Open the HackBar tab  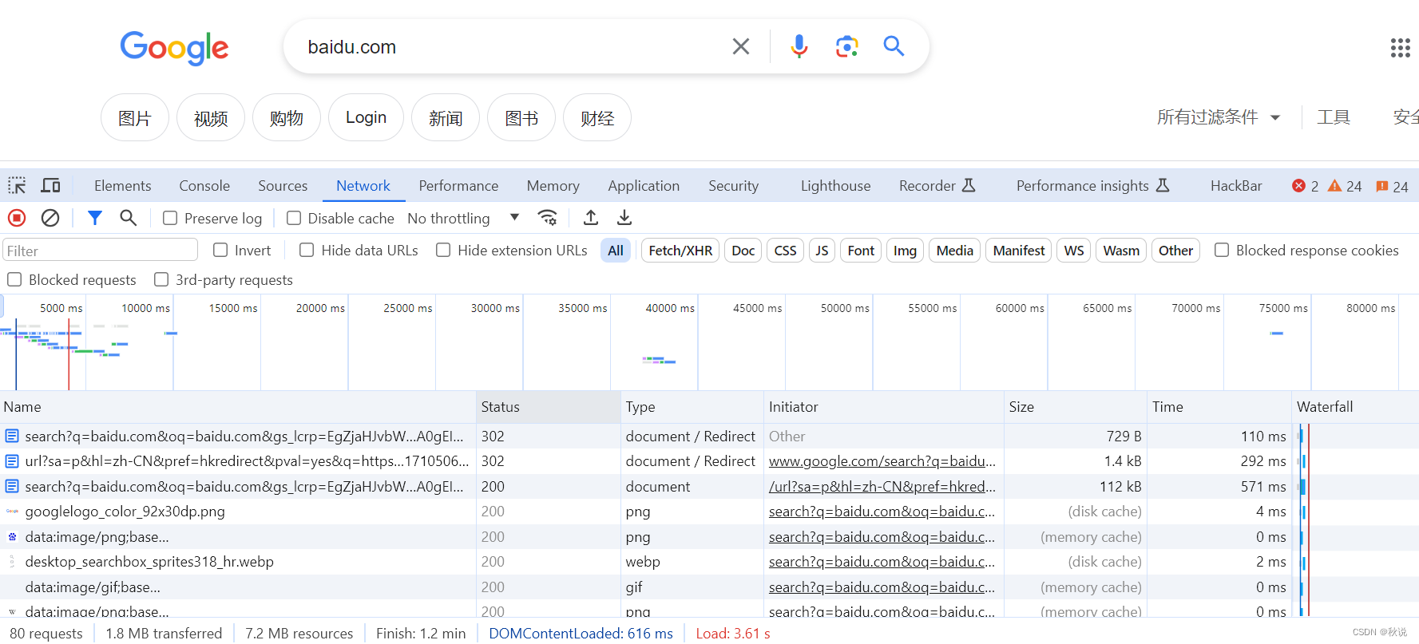pyautogui.click(x=1236, y=186)
